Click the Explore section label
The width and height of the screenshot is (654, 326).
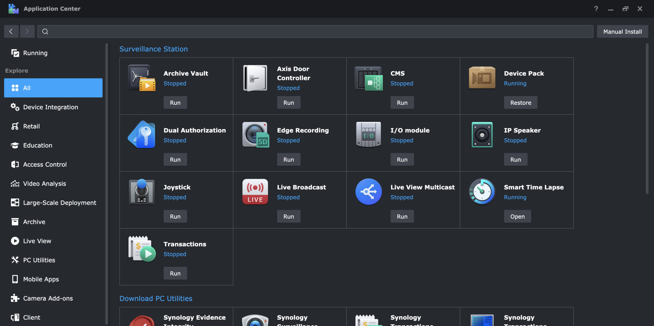[16, 70]
